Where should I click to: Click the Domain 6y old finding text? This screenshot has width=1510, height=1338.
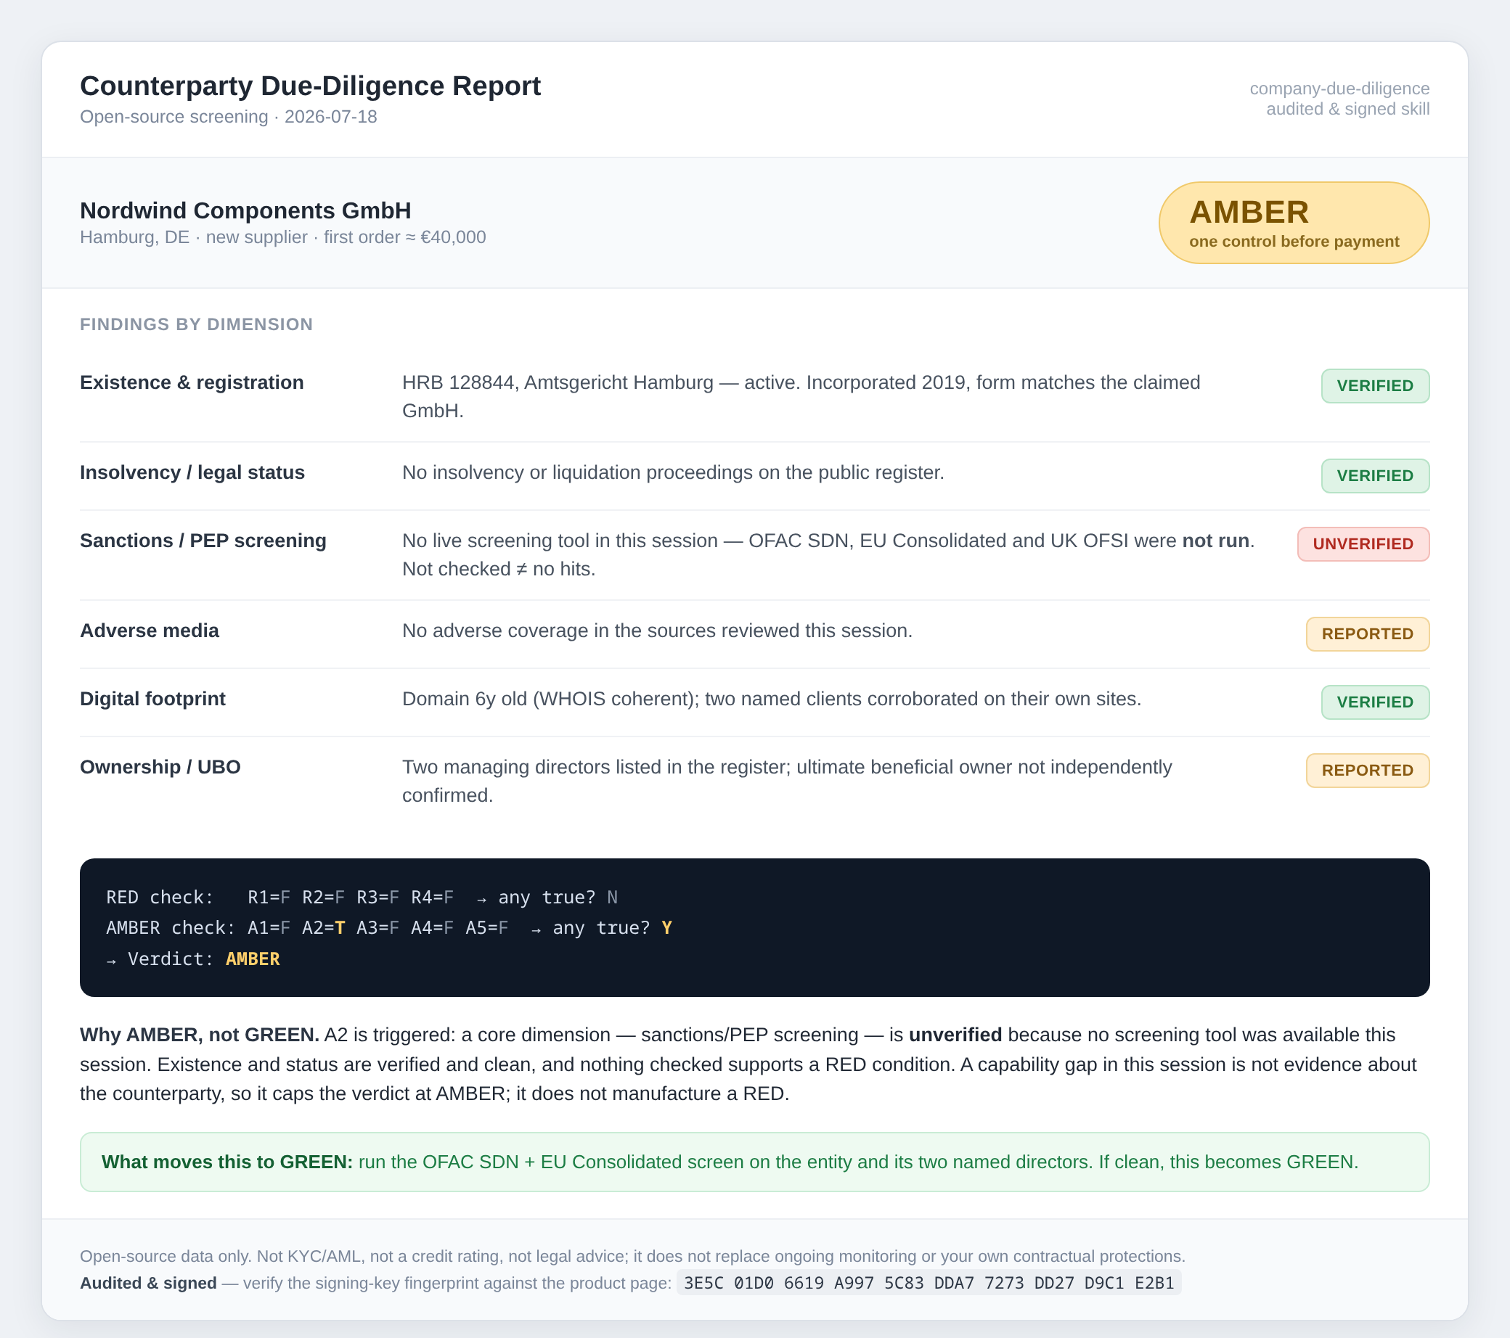tap(771, 699)
